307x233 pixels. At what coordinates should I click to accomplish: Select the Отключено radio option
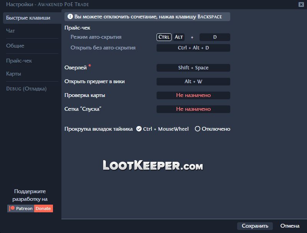click(213, 129)
